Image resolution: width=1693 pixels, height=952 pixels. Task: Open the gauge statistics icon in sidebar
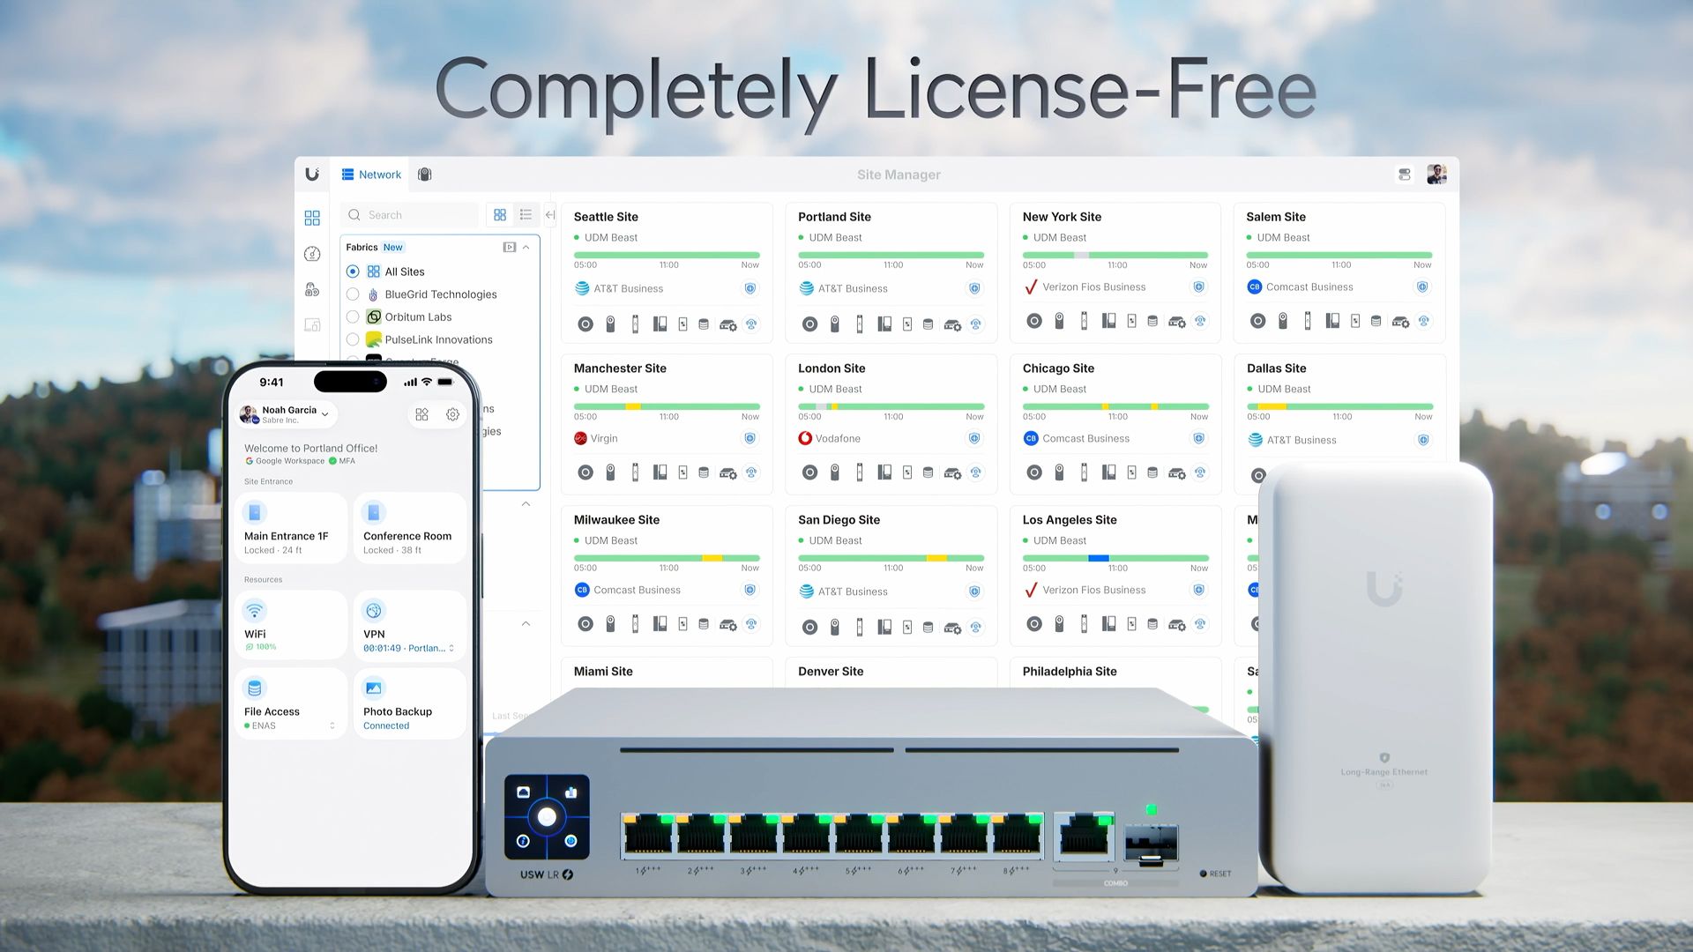click(312, 254)
